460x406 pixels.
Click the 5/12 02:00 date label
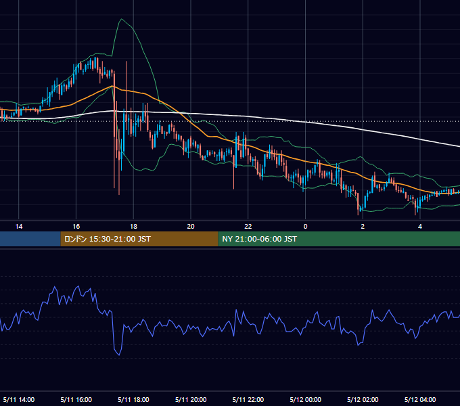pos(363,399)
